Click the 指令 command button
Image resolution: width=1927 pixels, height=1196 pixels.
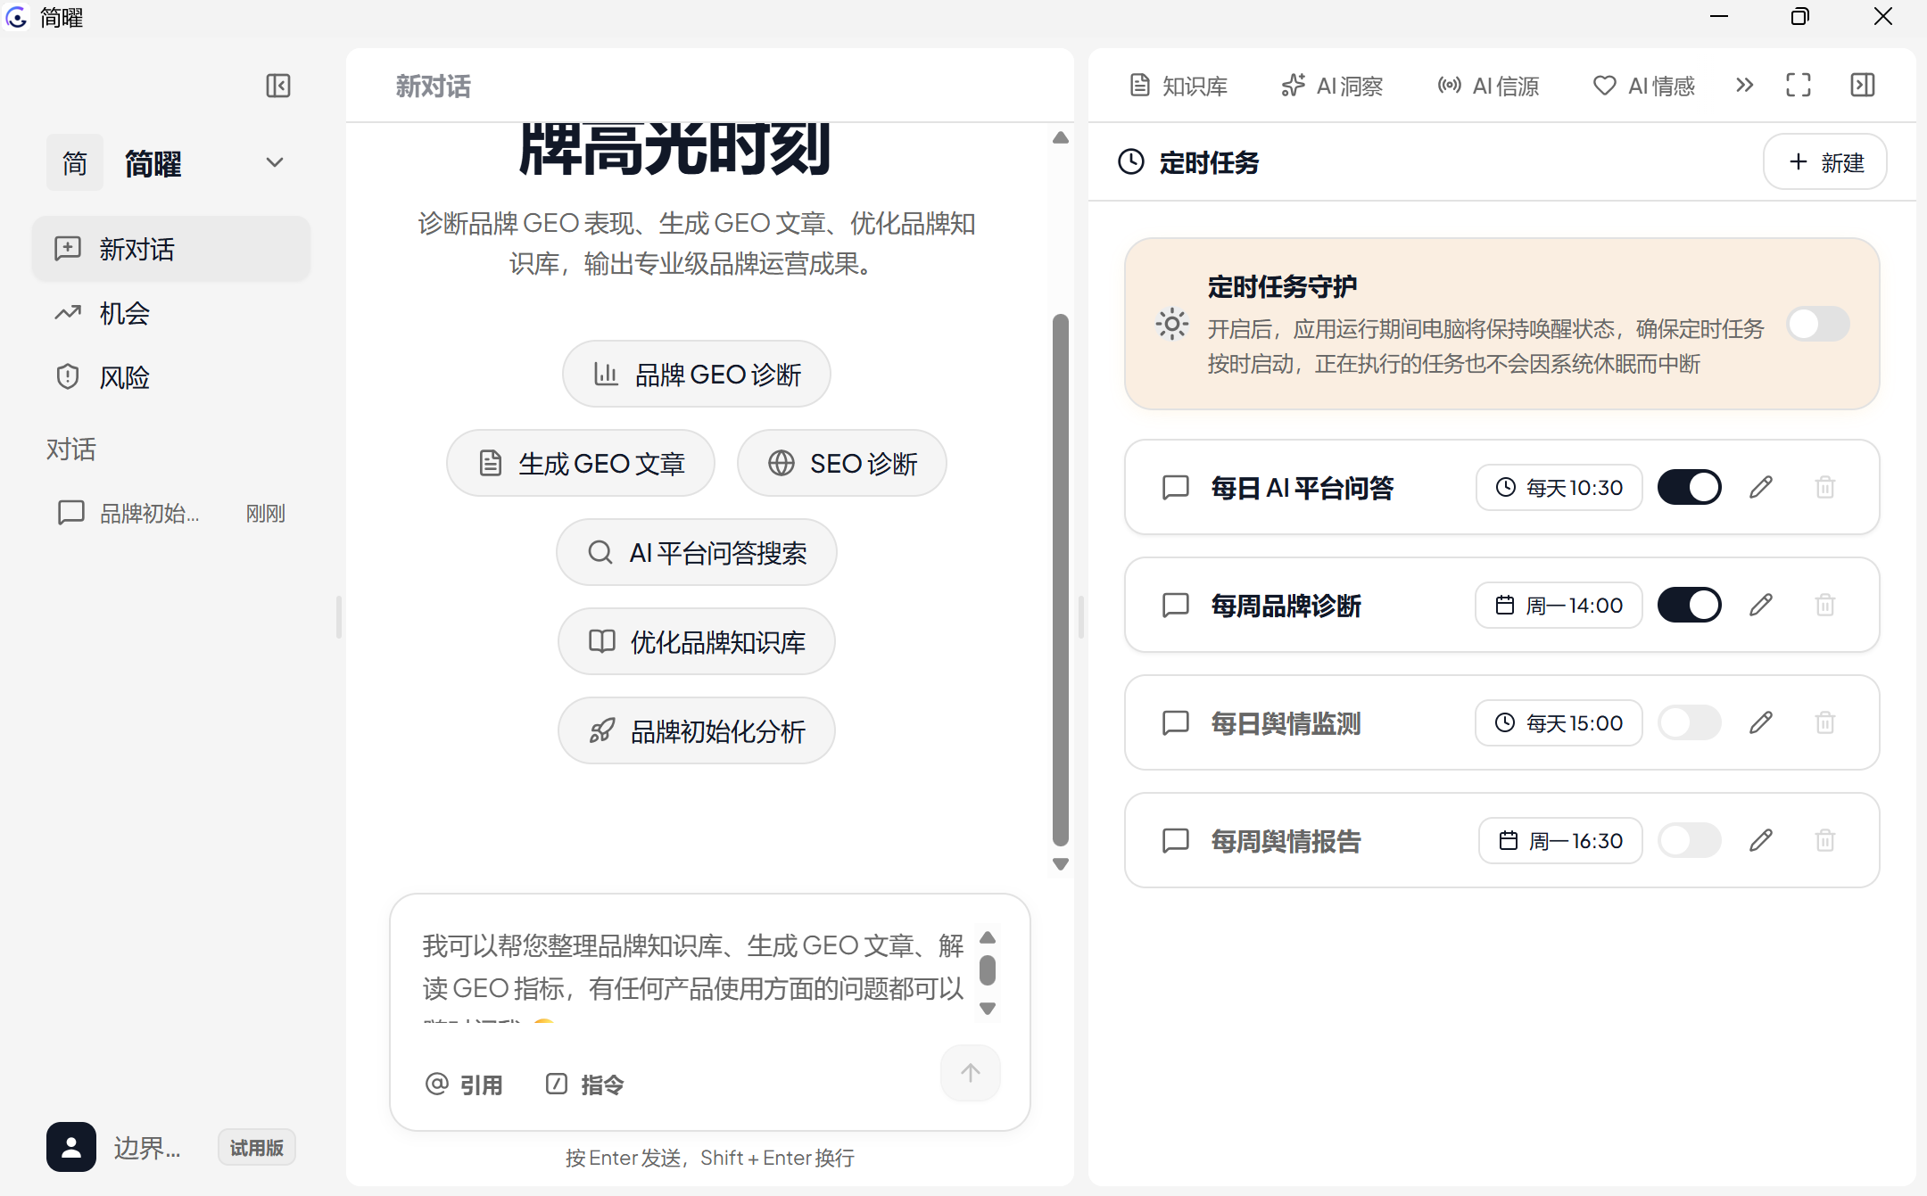[x=584, y=1085]
